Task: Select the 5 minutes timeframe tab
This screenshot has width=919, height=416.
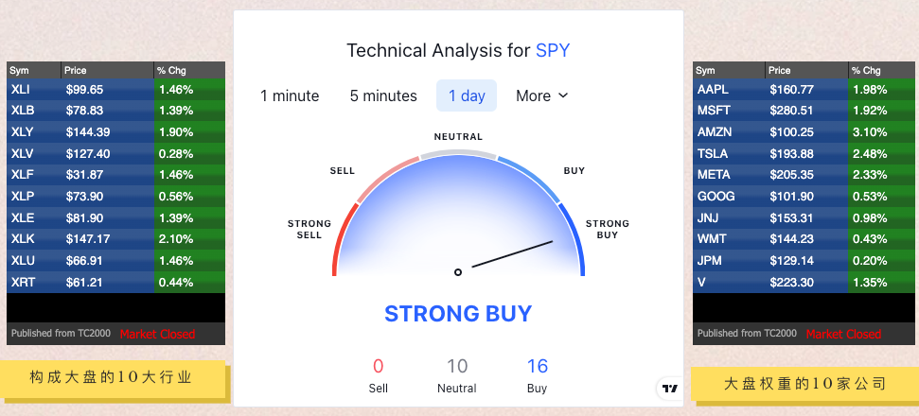Action: point(383,95)
